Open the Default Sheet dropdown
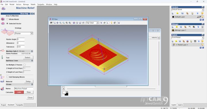The height and width of the screenshot is (109, 207). (x=203, y=10)
